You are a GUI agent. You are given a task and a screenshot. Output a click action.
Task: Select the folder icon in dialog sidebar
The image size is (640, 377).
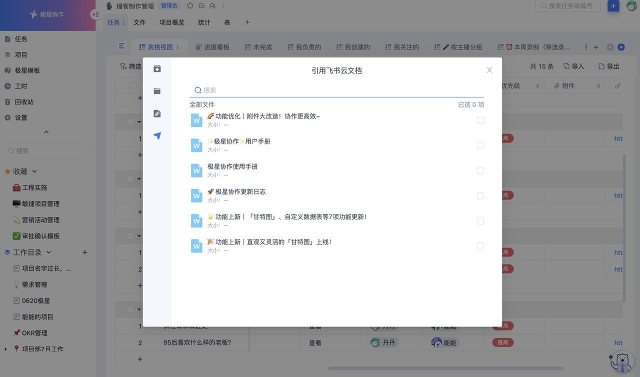point(157,91)
